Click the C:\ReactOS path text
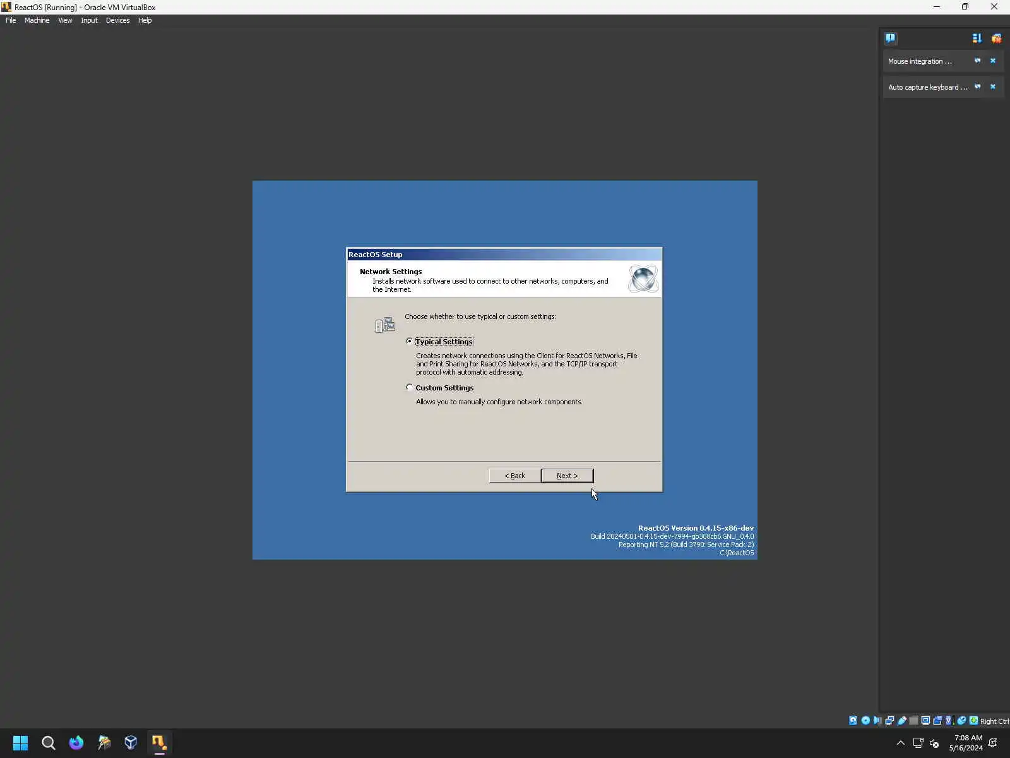Screen dimensions: 1010x758 tap(737, 553)
